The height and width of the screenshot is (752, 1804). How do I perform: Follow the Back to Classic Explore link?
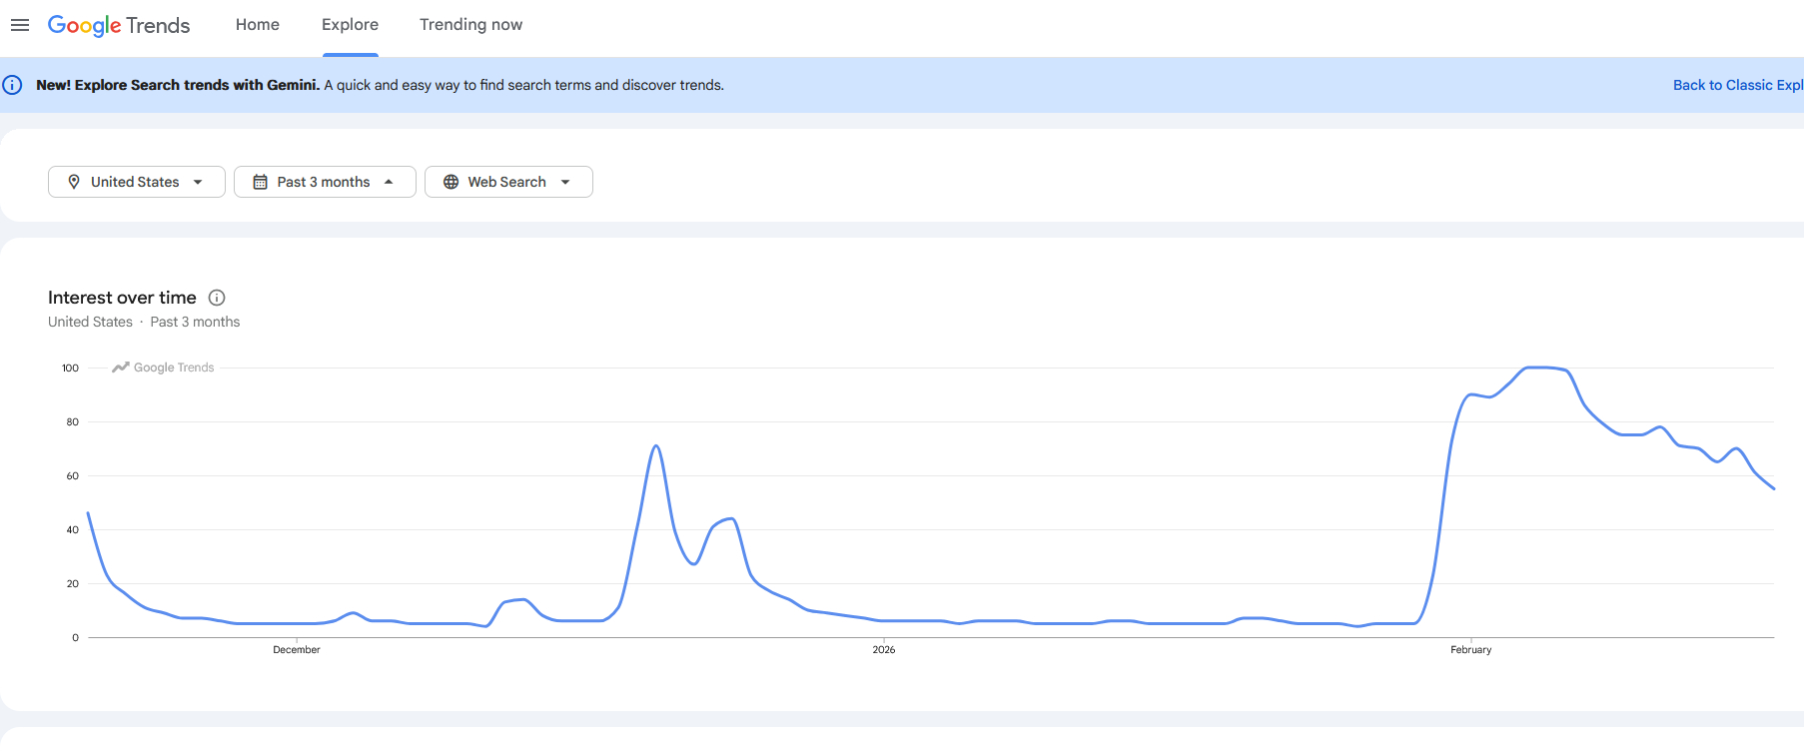tap(1737, 85)
